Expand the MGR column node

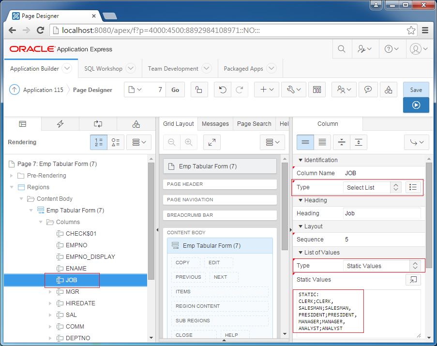(50, 292)
